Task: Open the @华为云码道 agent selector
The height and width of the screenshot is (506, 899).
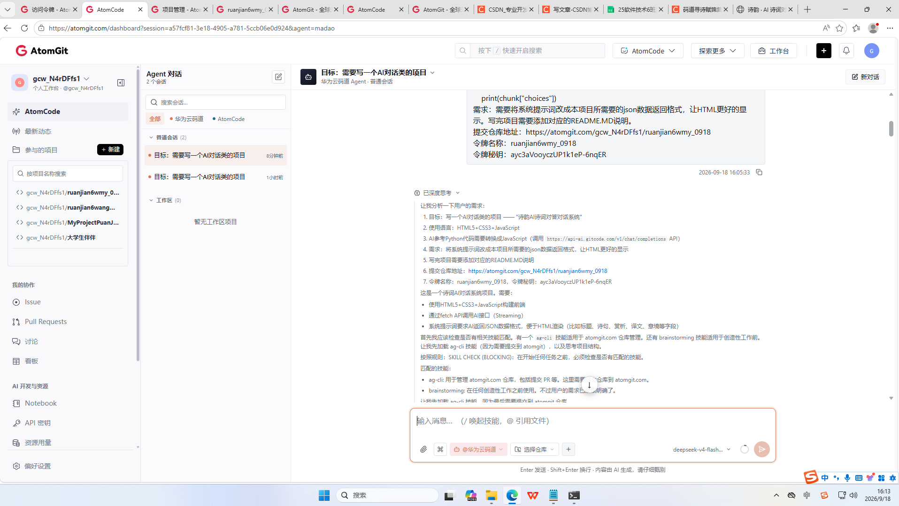Action: (x=478, y=449)
